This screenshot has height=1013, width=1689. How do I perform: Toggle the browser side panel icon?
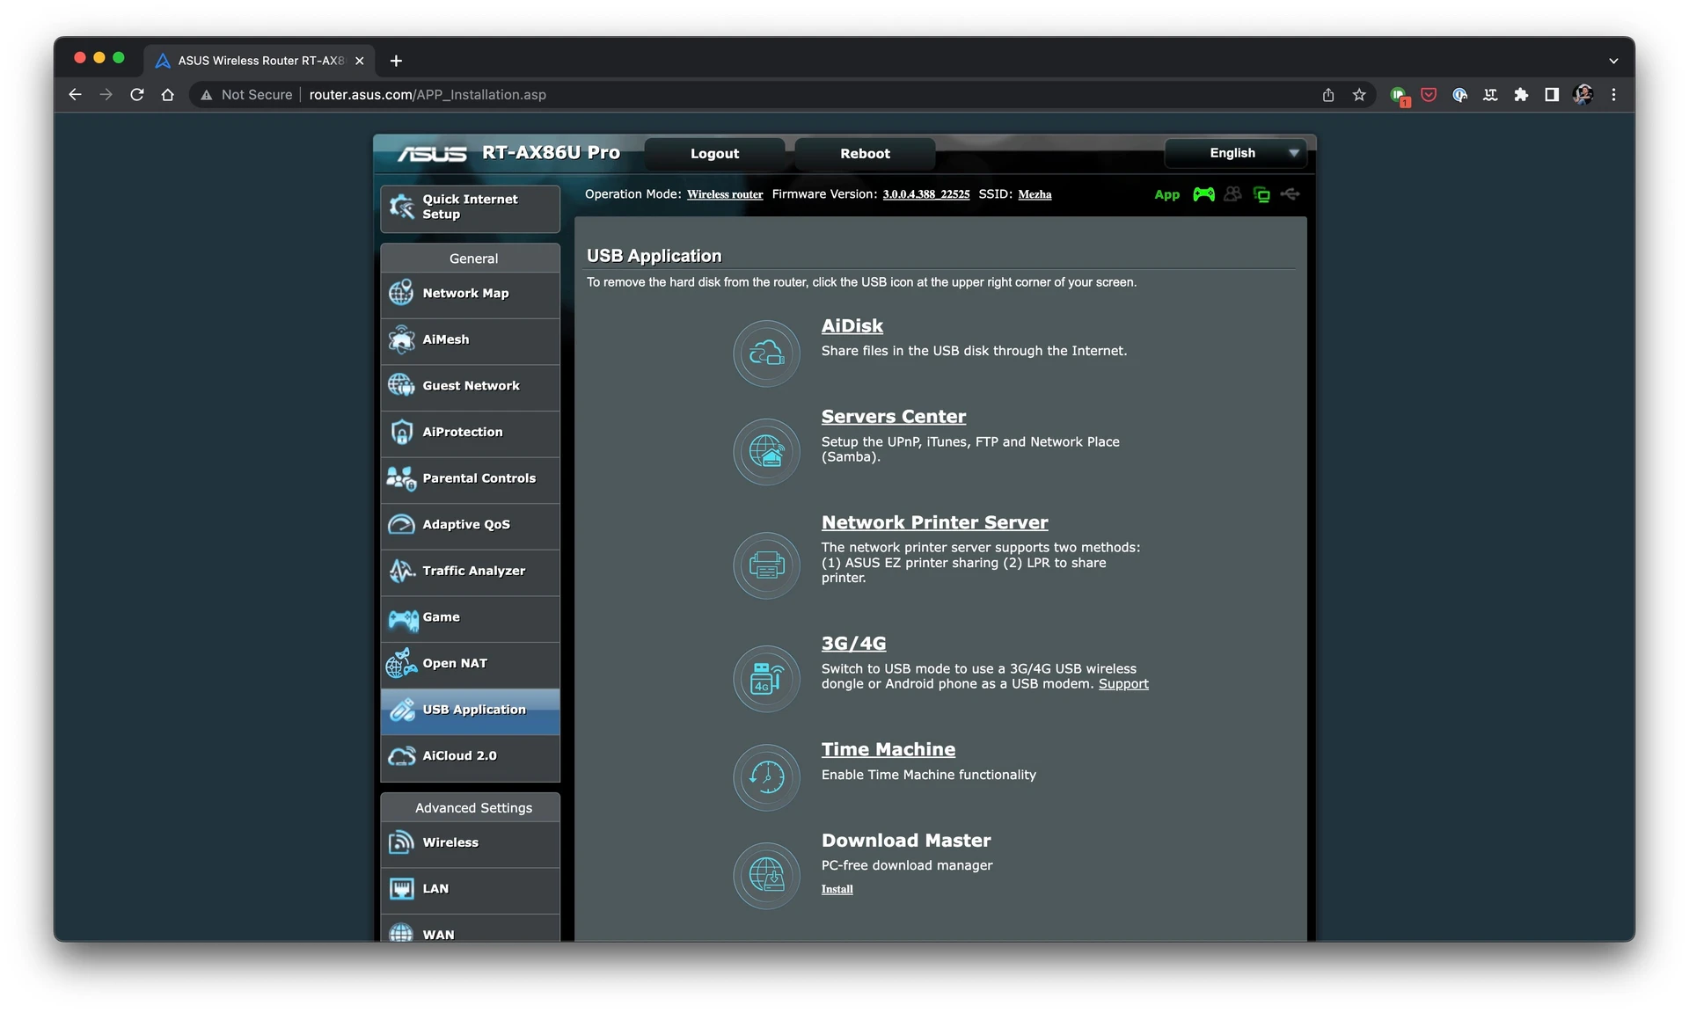coord(1552,95)
